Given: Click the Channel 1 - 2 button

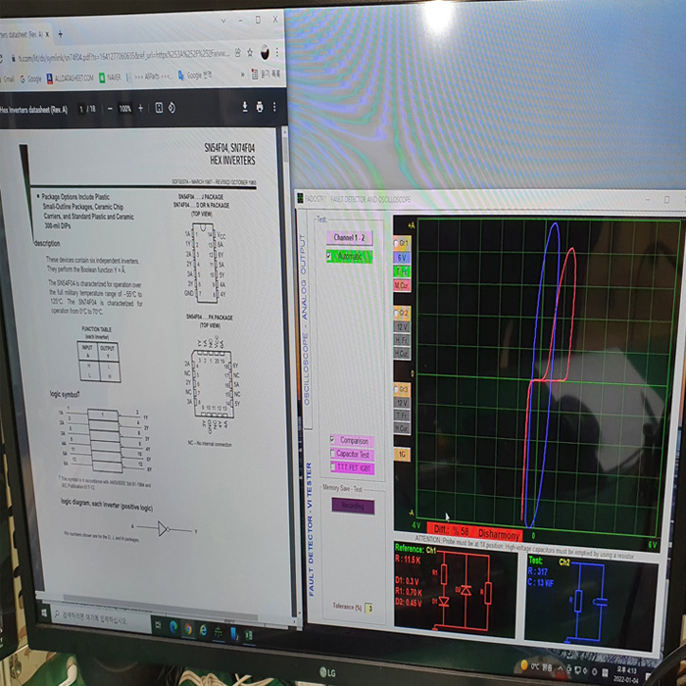Looking at the screenshot, I should (x=349, y=237).
